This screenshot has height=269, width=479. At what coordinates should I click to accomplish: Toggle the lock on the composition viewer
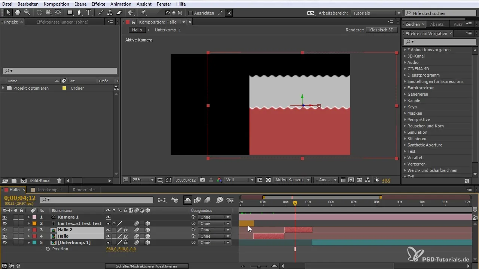[133, 22]
